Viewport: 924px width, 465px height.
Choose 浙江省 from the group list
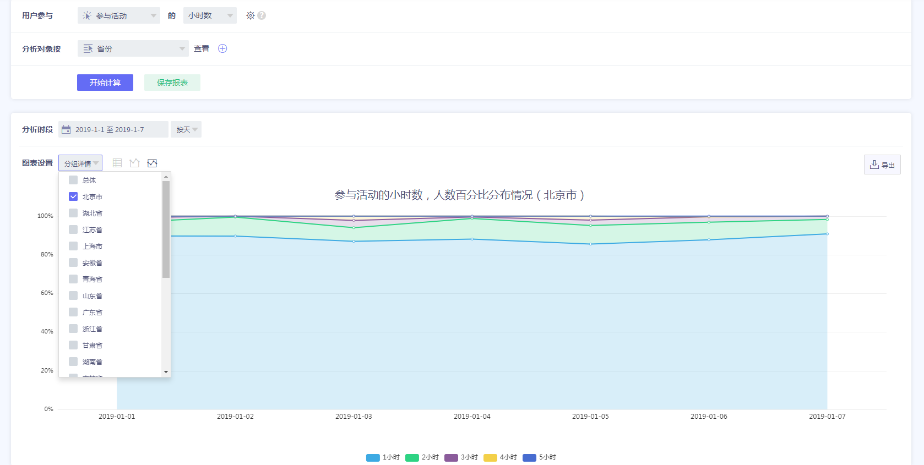click(73, 329)
